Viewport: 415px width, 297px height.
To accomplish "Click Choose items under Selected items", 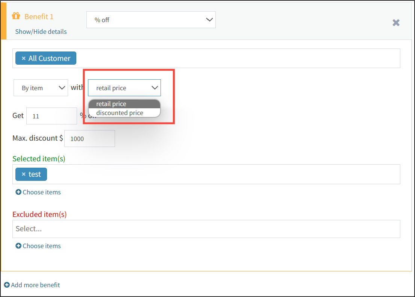I will [x=41, y=192].
